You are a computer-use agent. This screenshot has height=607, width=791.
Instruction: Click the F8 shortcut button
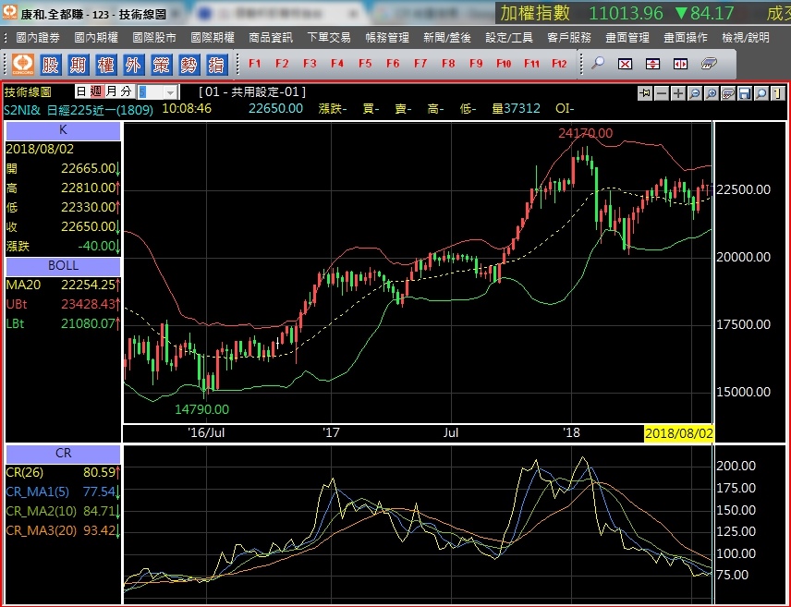(448, 64)
